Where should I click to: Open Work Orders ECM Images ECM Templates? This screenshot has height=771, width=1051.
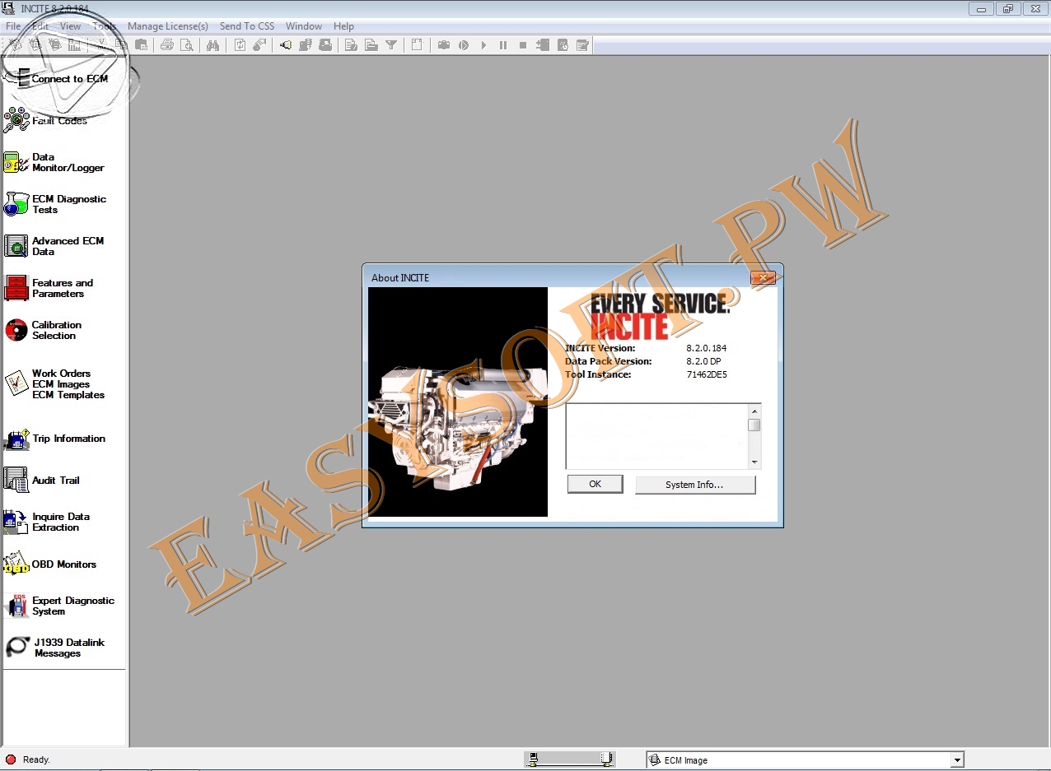pyautogui.click(x=54, y=384)
